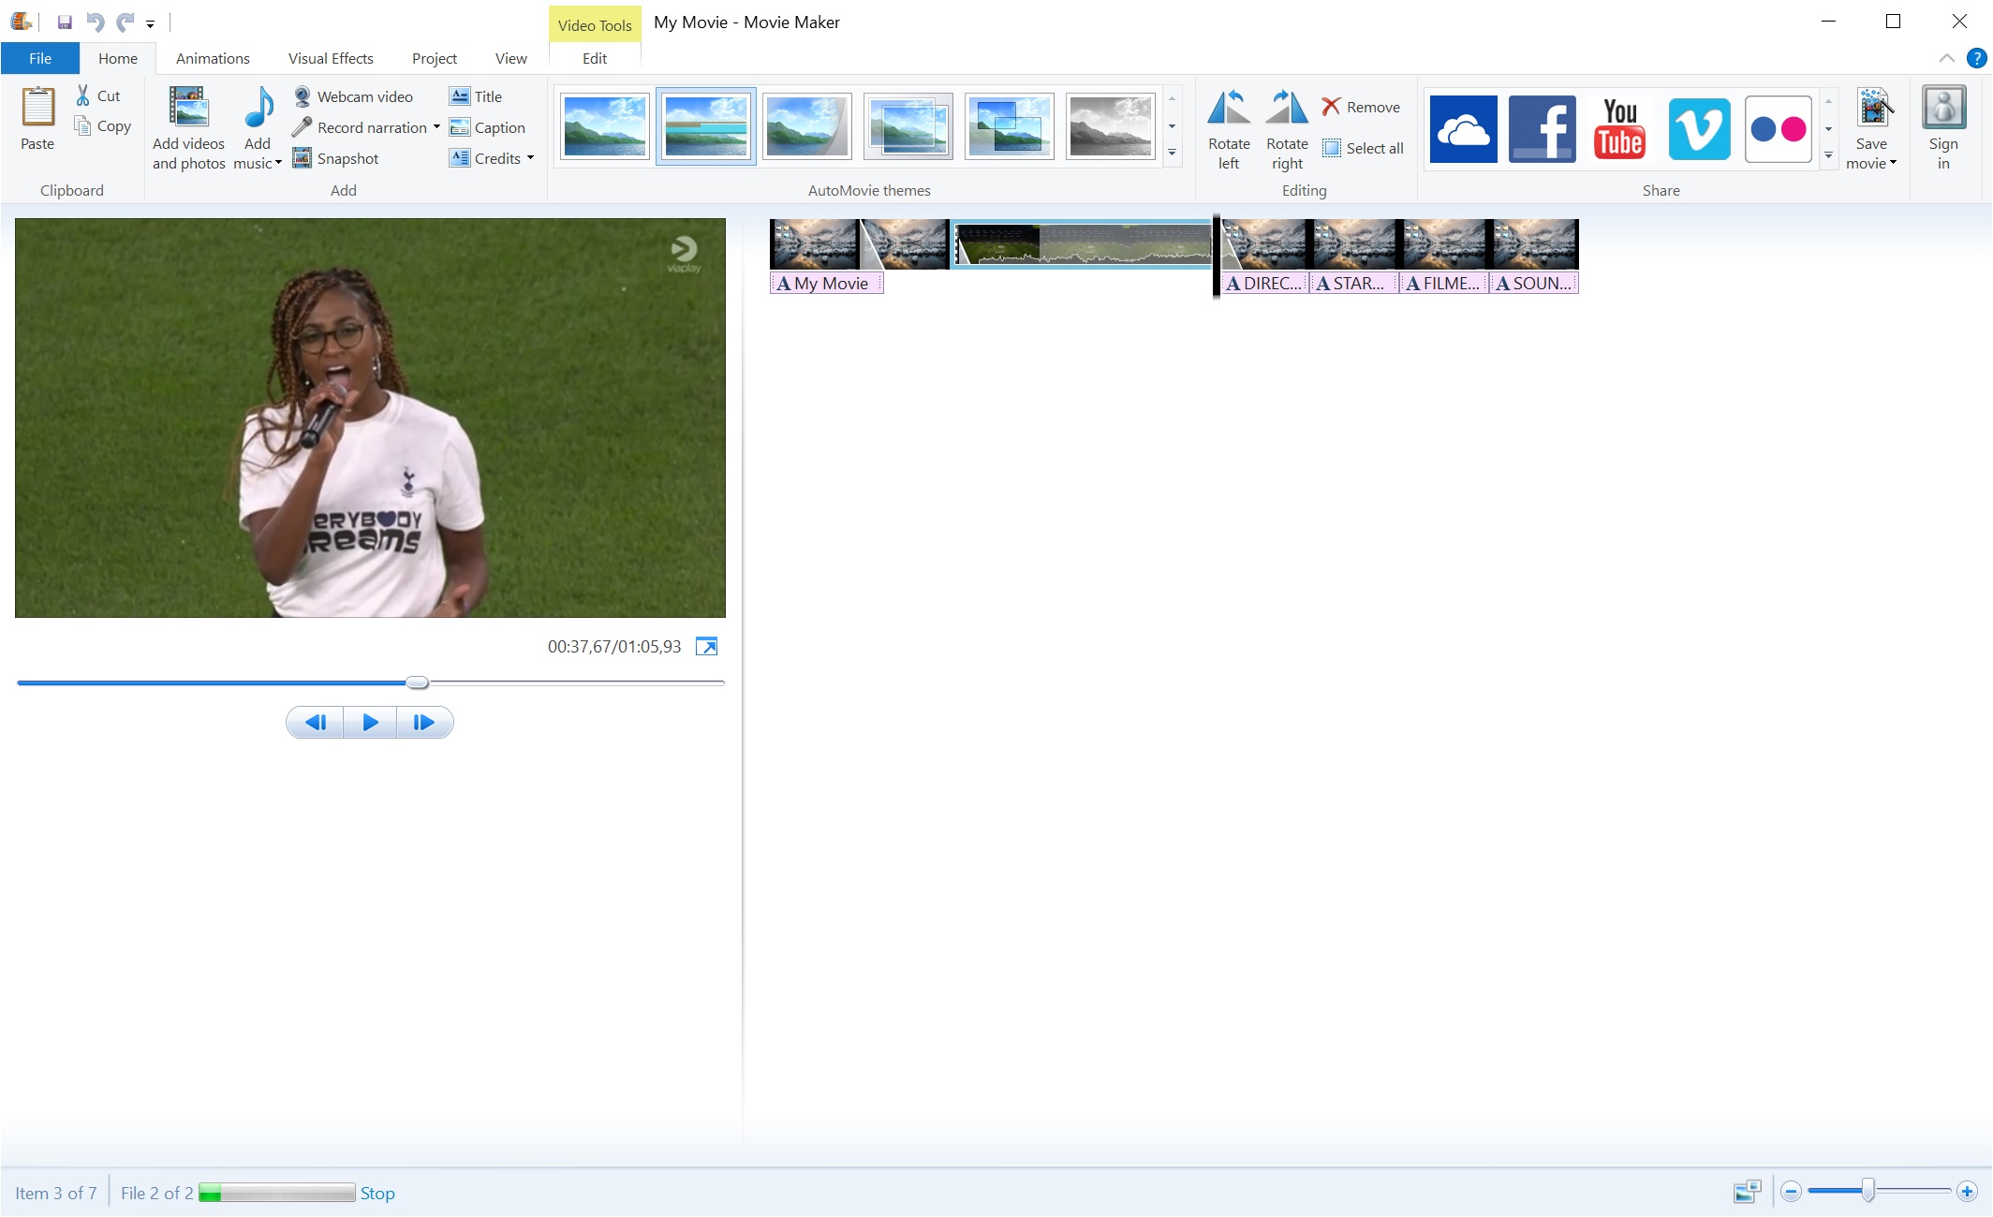Open the Visual Effects tab

pos(329,57)
